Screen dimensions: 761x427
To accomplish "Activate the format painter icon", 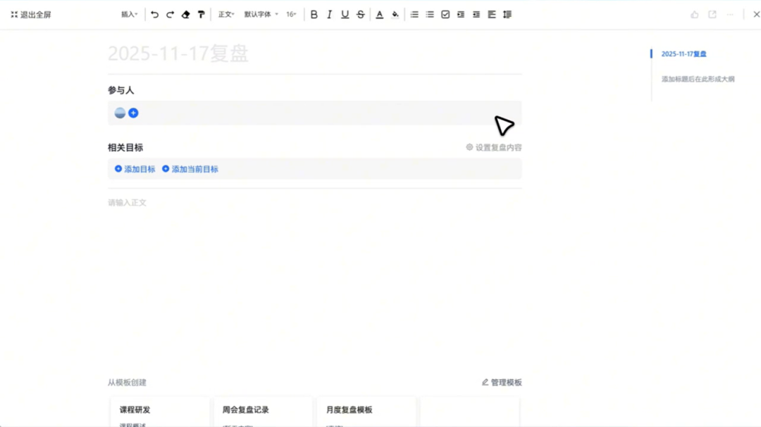I will pos(201,15).
